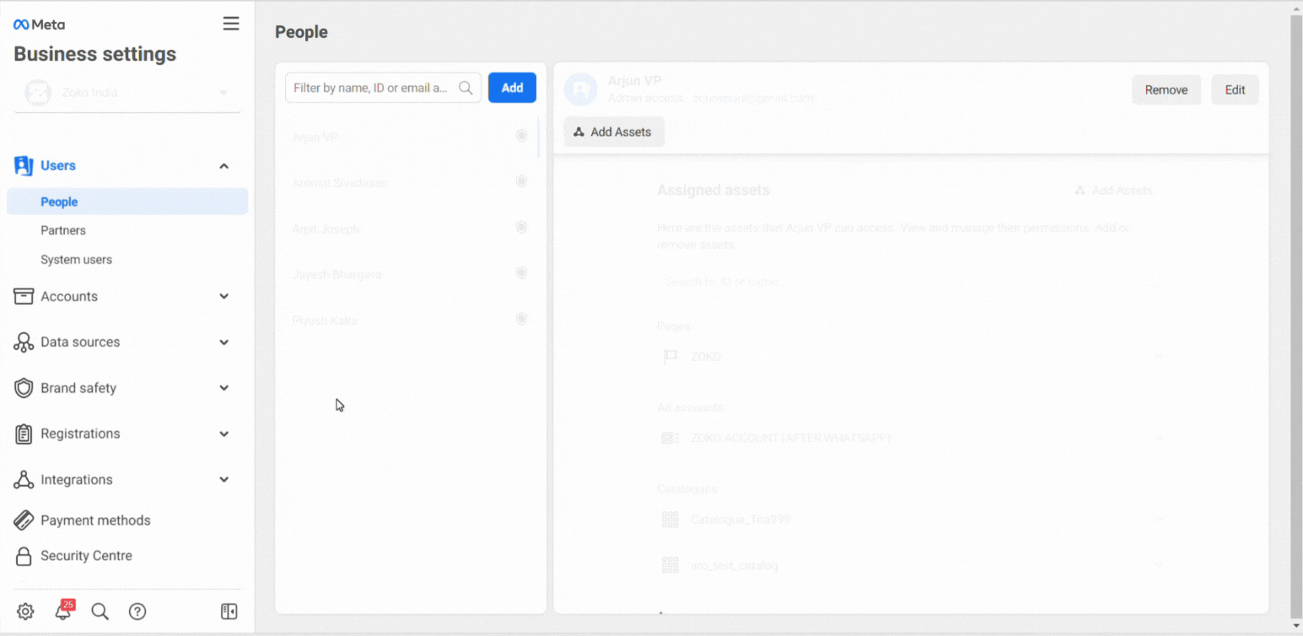Screen dimensions: 1303x636
Task: Expand the Accounts section
Action: click(224, 297)
